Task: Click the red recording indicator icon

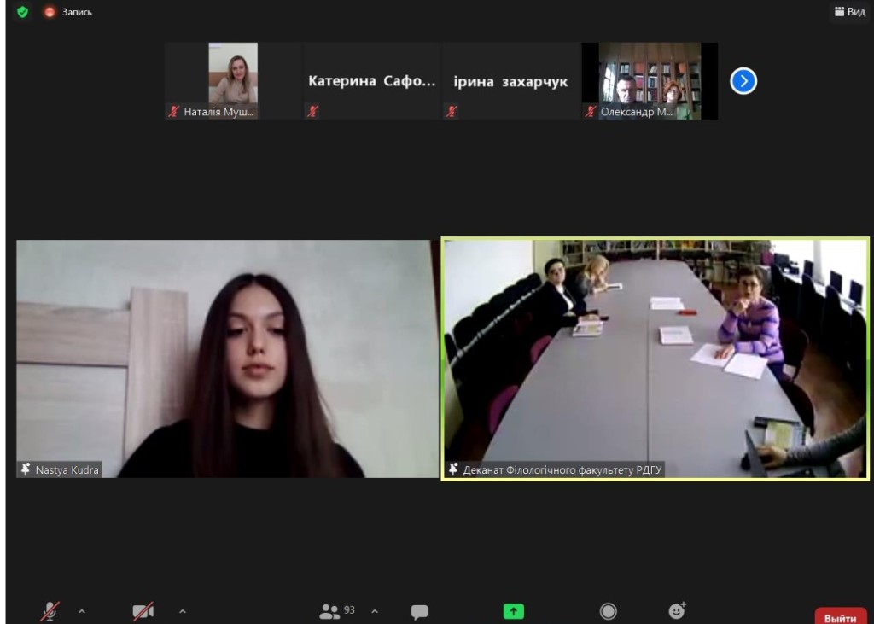Action: tap(50, 12)
